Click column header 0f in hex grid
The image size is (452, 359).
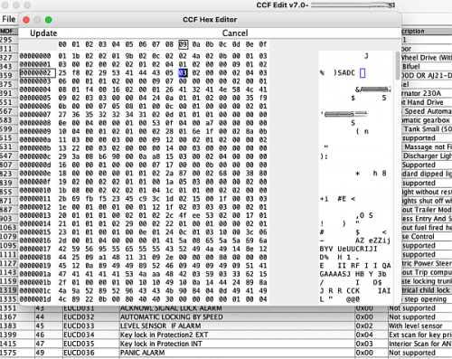[x=263, y=44]
